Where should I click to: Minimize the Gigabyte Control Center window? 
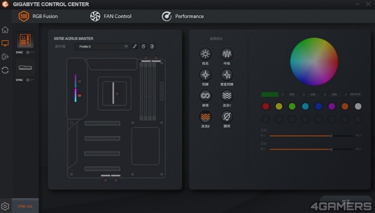coord(357,4)
